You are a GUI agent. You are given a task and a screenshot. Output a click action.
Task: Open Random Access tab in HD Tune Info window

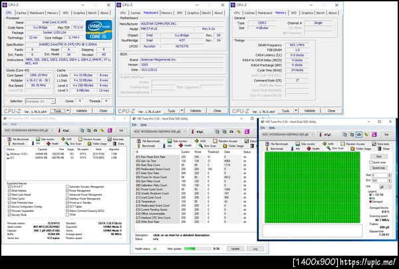90,139
